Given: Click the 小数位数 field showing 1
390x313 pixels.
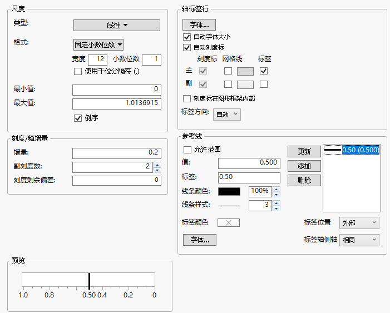Looking at the screenshot, I should coord(151,59).
